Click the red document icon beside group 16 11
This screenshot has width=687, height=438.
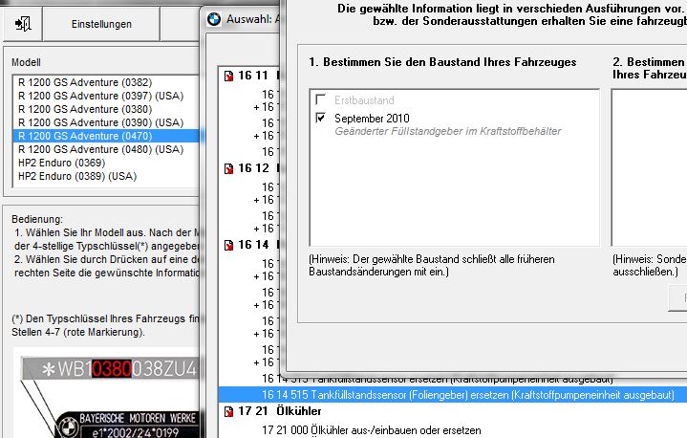click(x=227, y=75)
